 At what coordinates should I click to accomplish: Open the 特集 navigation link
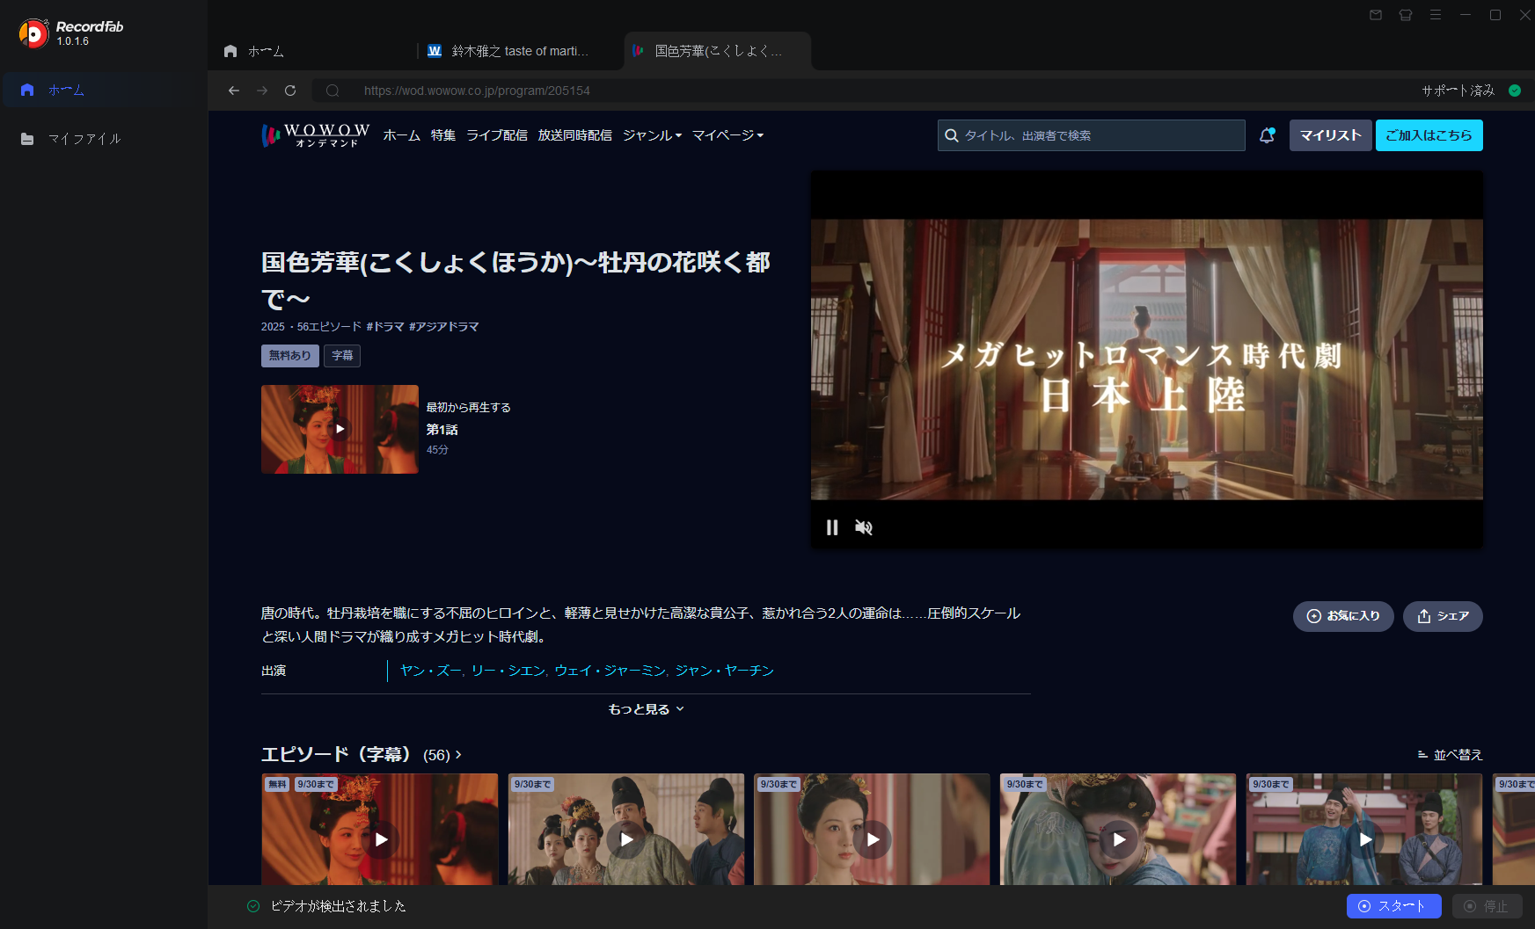(x=443, y=135)
